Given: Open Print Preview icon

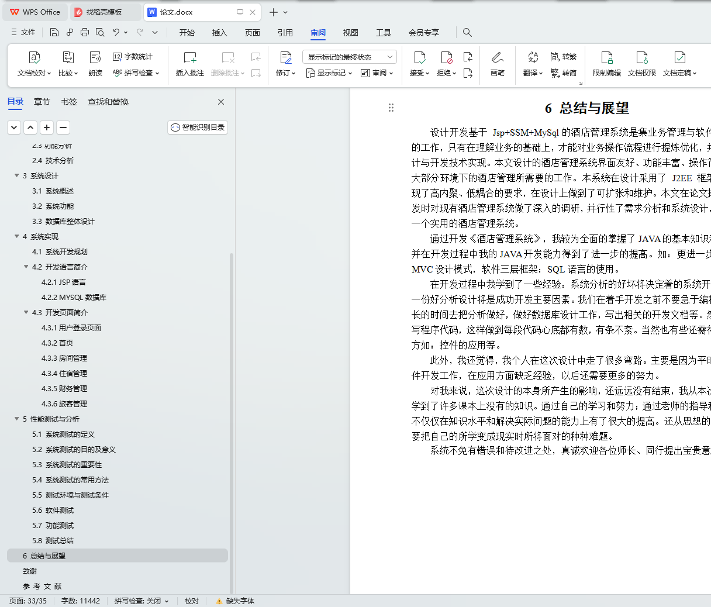Looking at the screenshot, I should pyautogui.click(x=100, y=32).
